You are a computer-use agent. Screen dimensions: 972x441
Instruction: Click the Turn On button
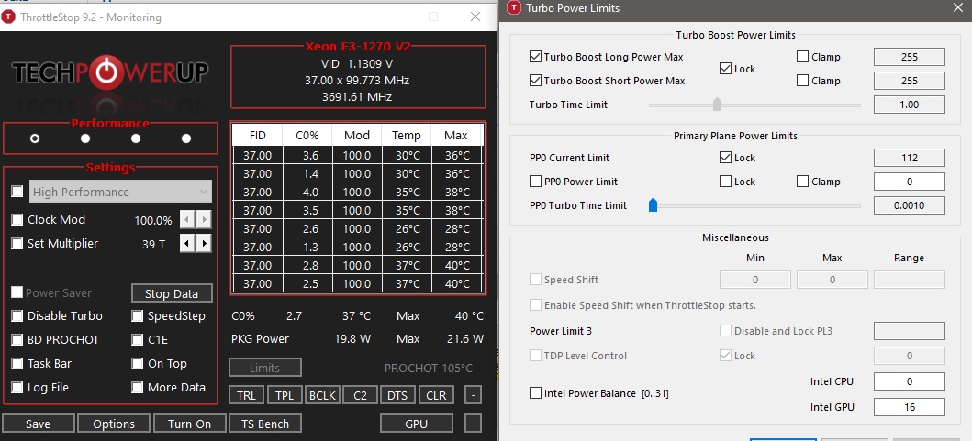190,424
